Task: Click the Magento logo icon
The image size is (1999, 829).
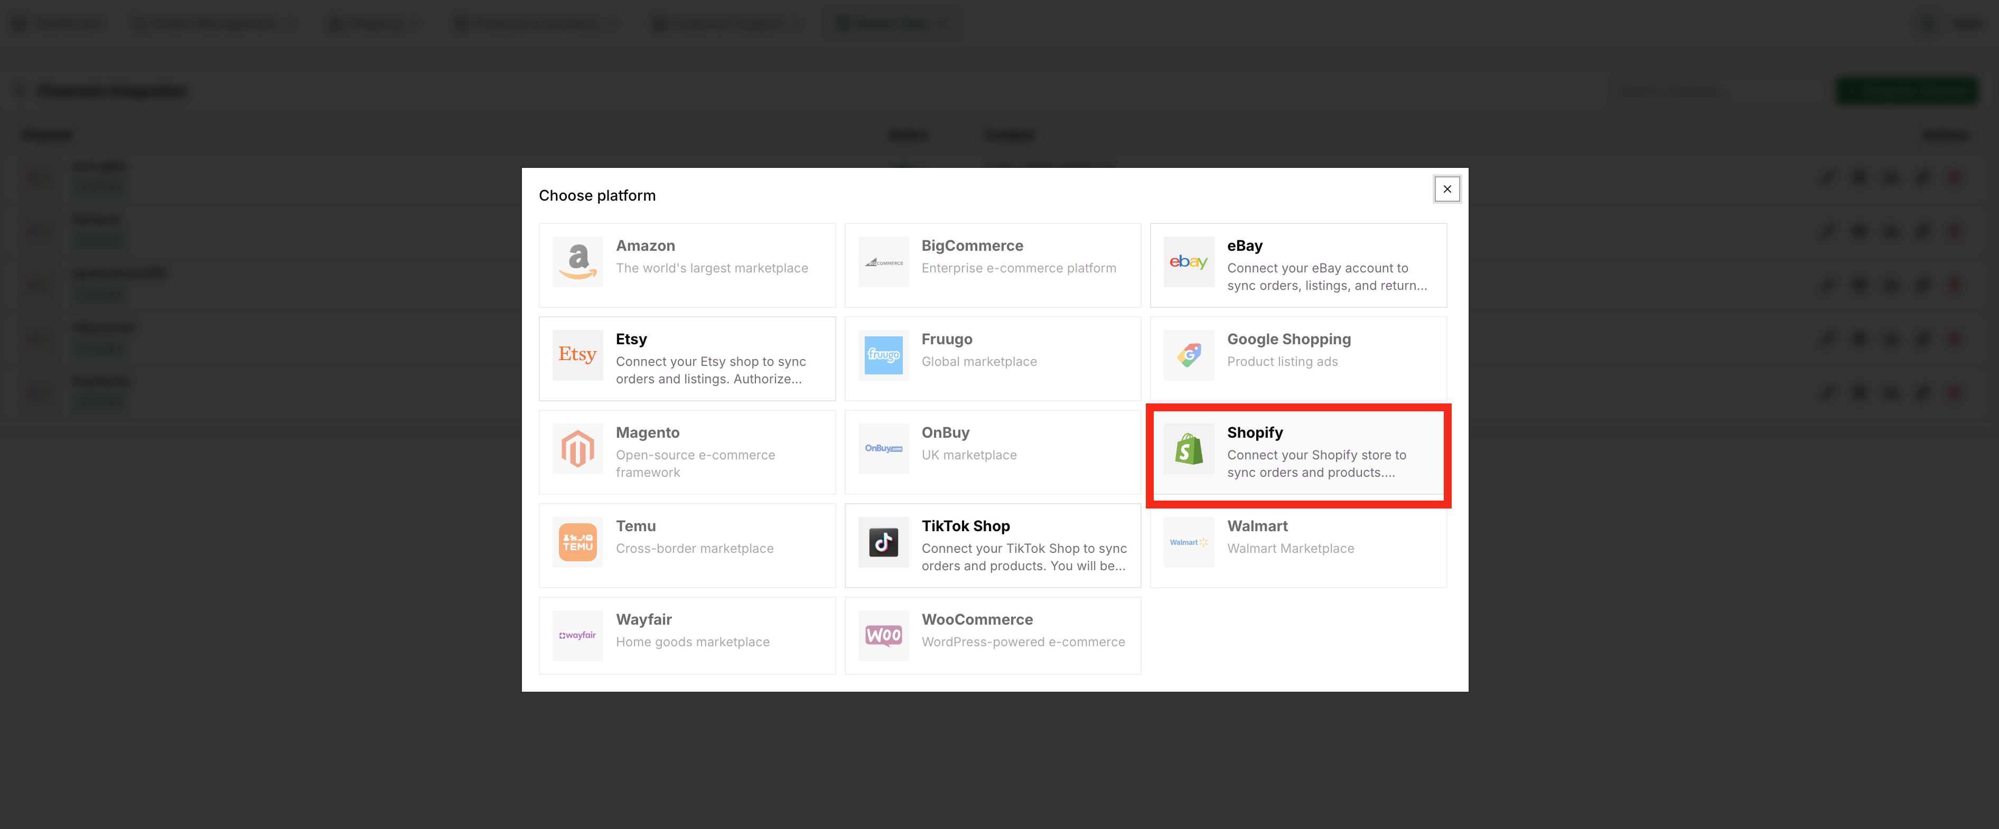Action: [577, 449]
